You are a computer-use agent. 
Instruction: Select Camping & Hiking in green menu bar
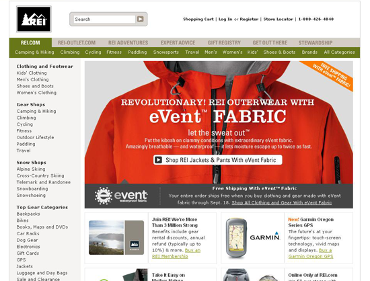34,52
